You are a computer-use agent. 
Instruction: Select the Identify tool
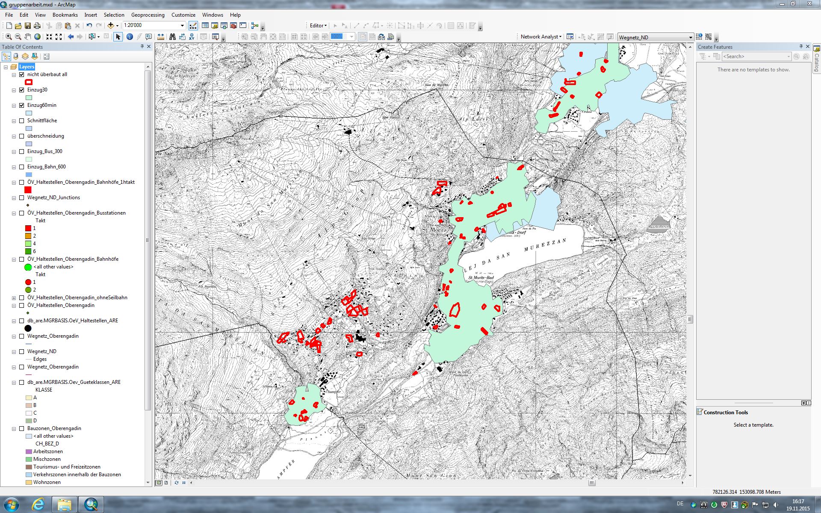tap(130, 37)
